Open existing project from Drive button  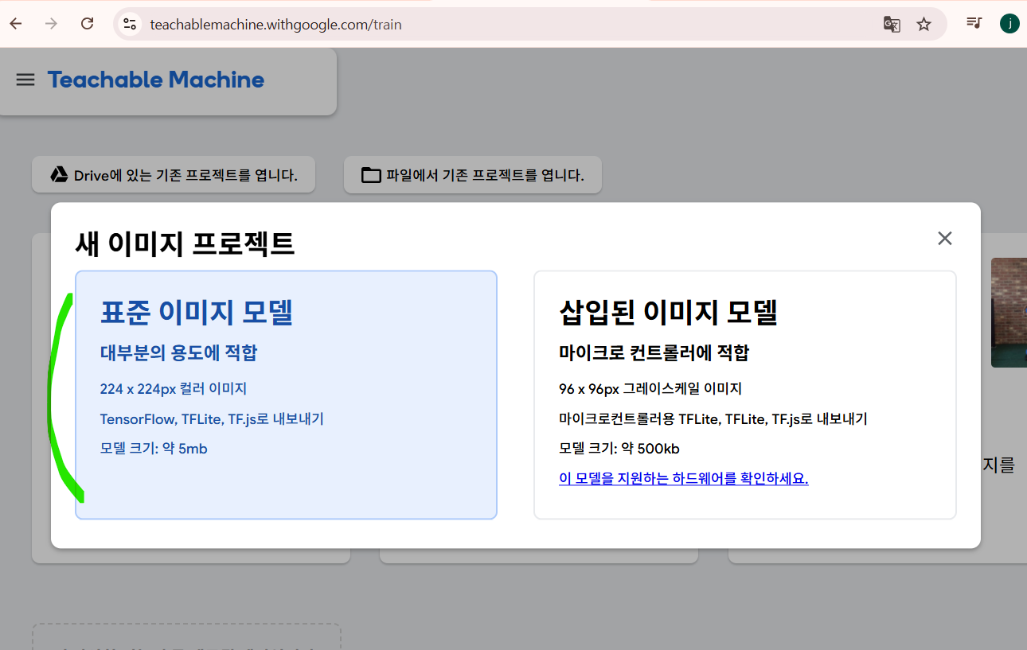click(x=174, y=175)
